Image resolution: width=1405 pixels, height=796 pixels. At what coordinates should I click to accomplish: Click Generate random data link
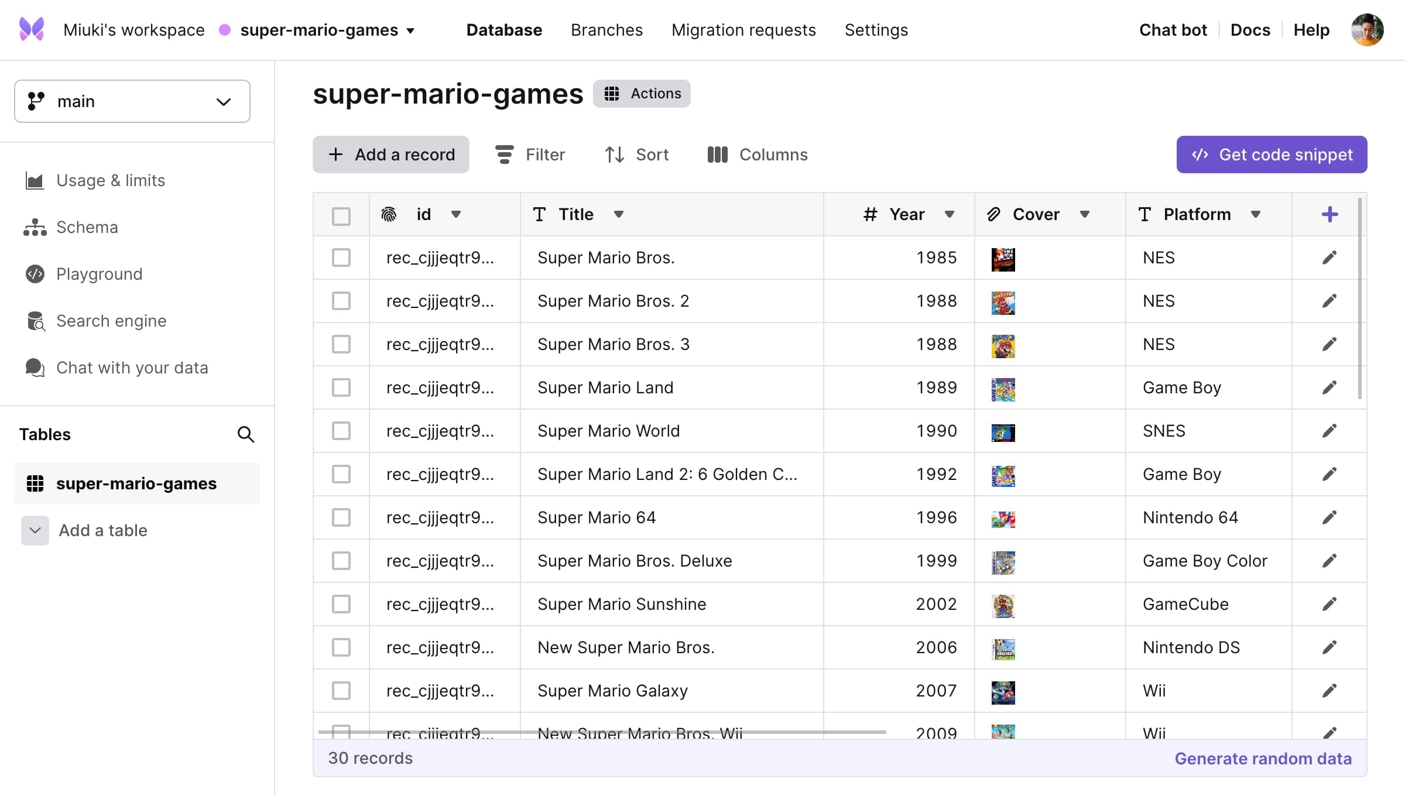pyautogui.click(x=1263, y=759)
